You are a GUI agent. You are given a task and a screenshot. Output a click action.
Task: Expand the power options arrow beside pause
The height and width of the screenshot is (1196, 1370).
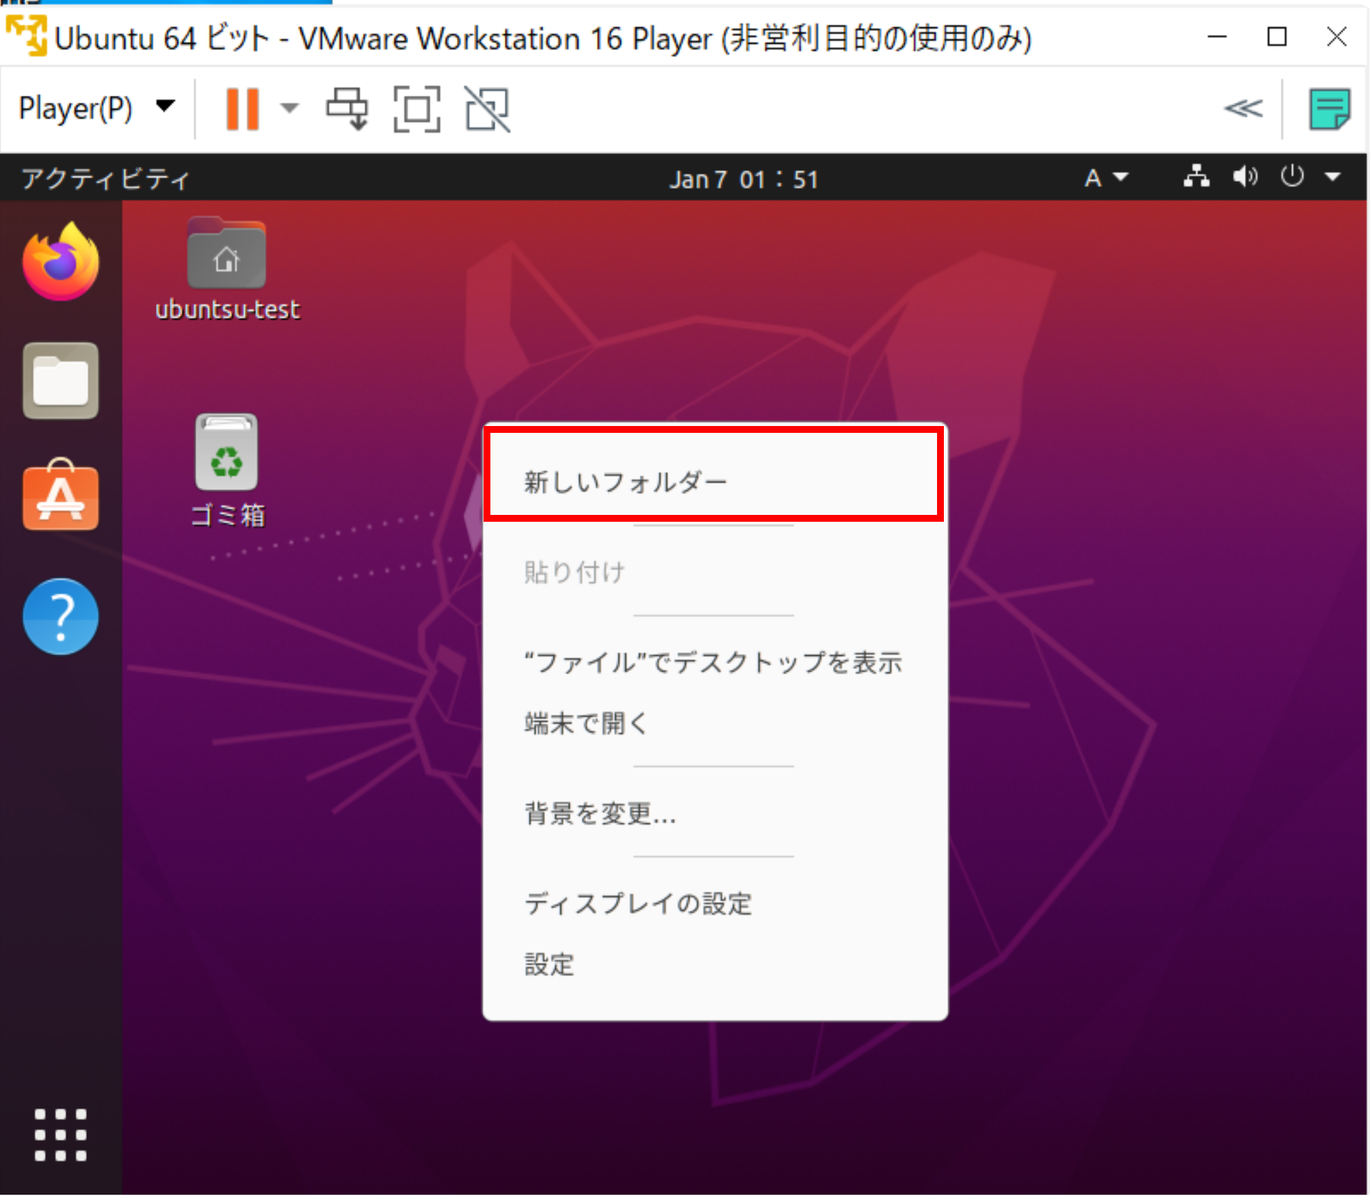coord(290,108)
